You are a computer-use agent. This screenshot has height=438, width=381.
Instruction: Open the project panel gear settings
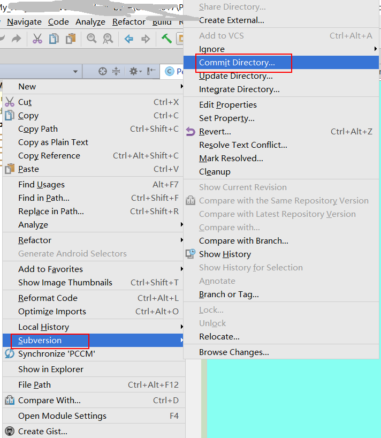click(x=135, y=72)
